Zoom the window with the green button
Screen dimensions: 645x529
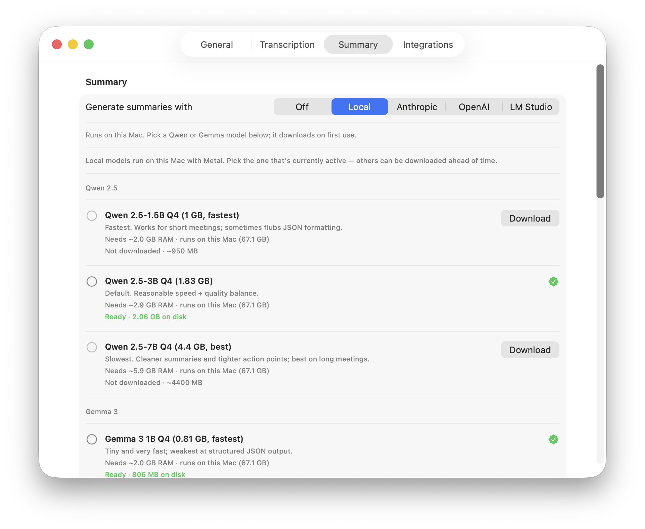point(89,44)
